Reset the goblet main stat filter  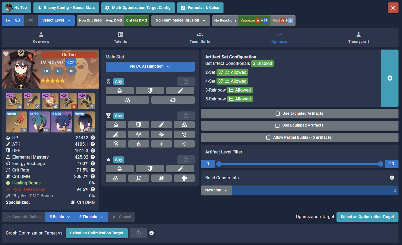(186, 115)
